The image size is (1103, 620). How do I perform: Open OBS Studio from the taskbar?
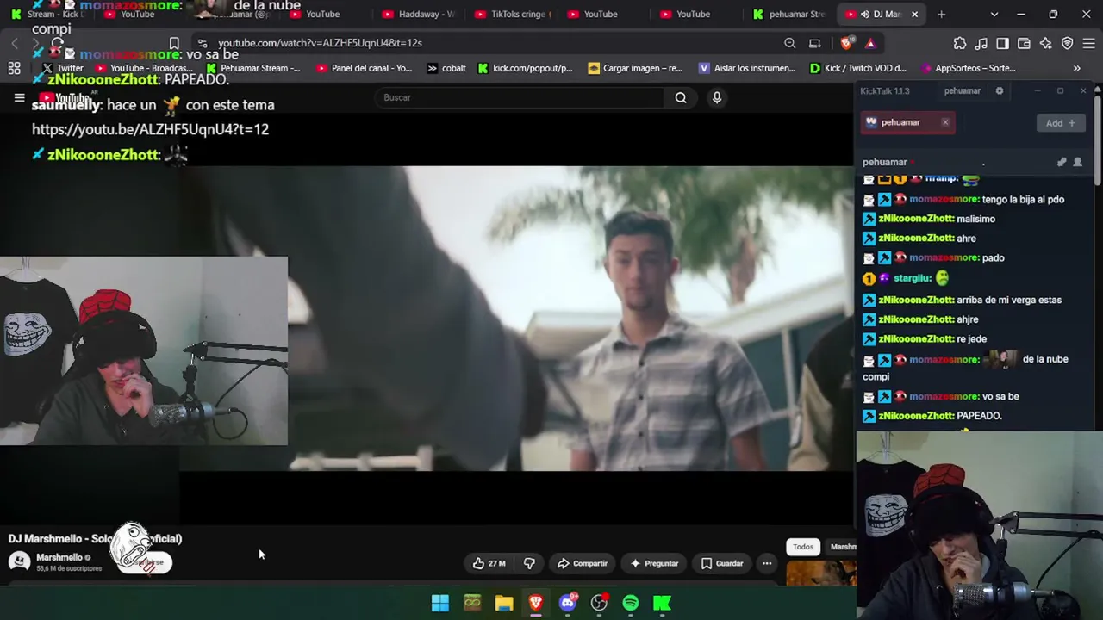[x=599, y=603]
